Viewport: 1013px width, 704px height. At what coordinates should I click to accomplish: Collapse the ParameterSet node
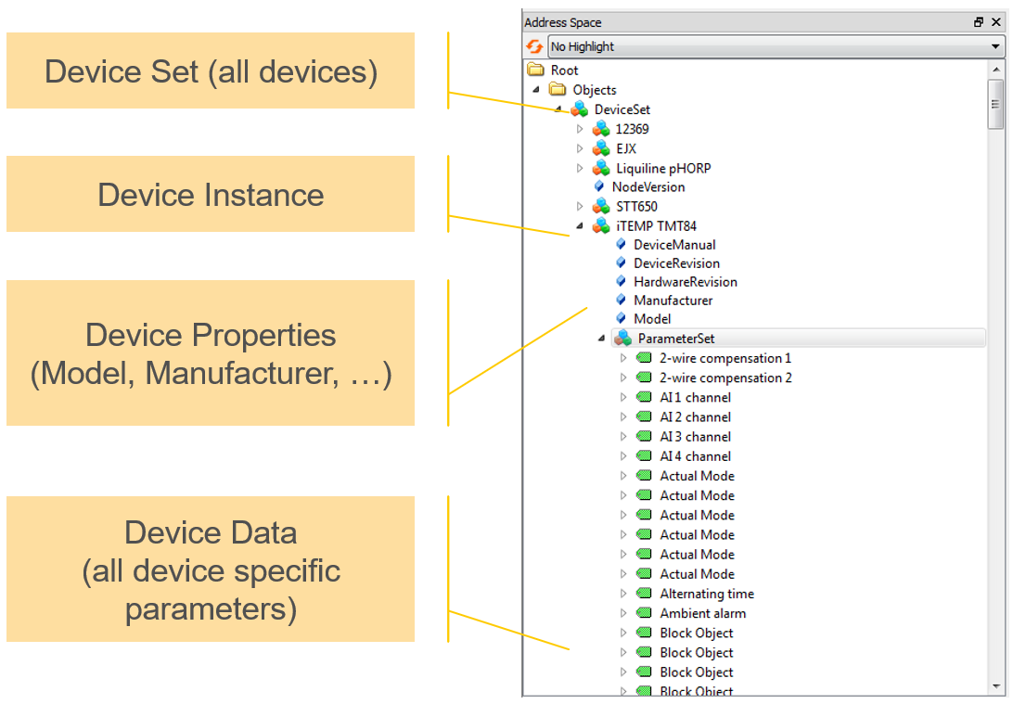[602, 339]
